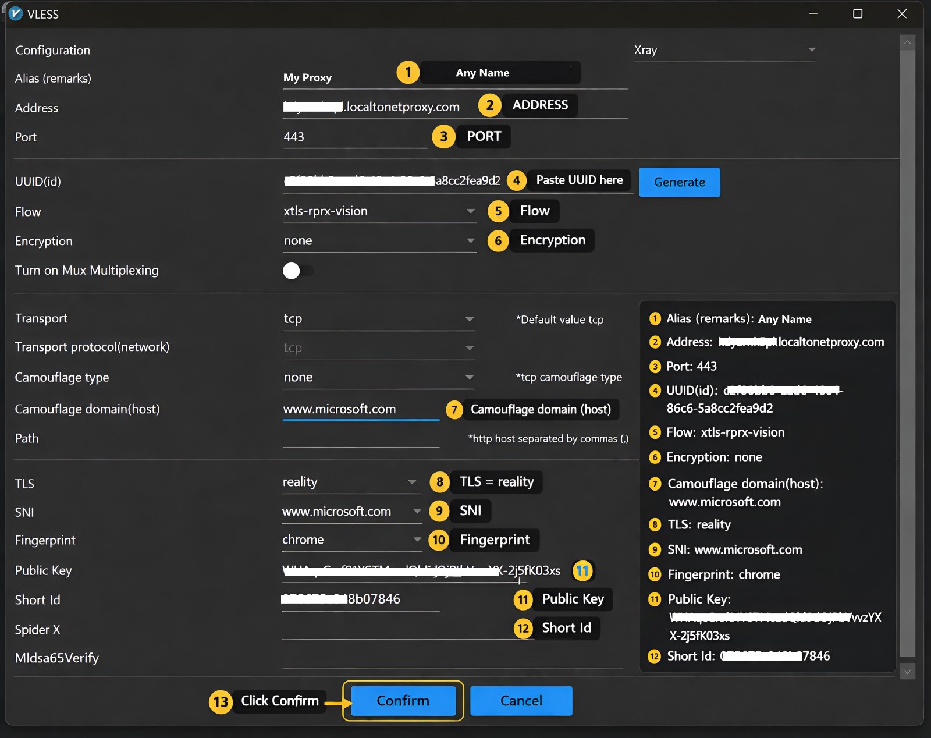
Task: Click the Port input field
Action: pos(354,137)
